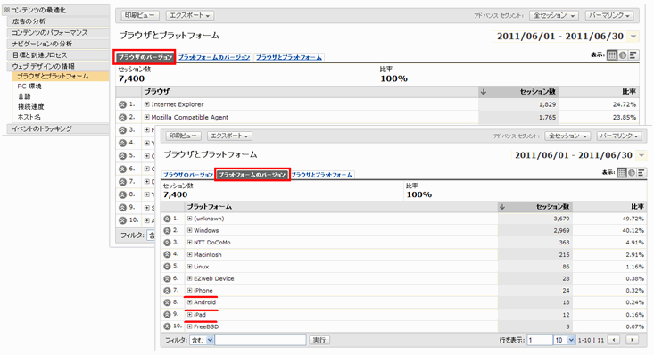
Task: Click row icon beside iPhone
Action: [x=167, y=291]
